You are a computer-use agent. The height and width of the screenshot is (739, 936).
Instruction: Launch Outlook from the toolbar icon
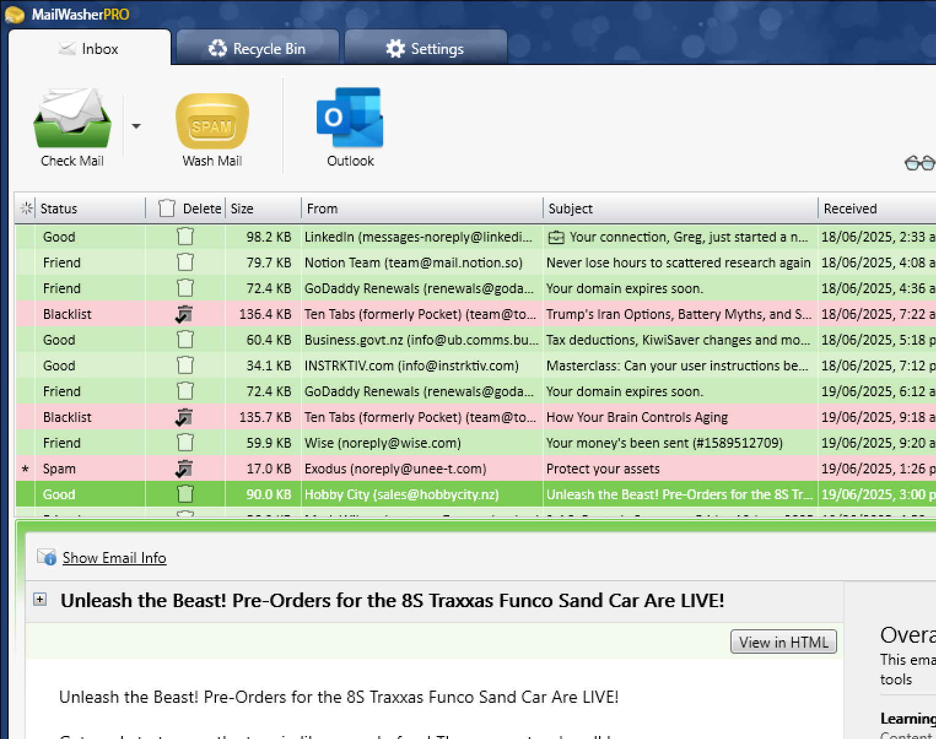350,118
